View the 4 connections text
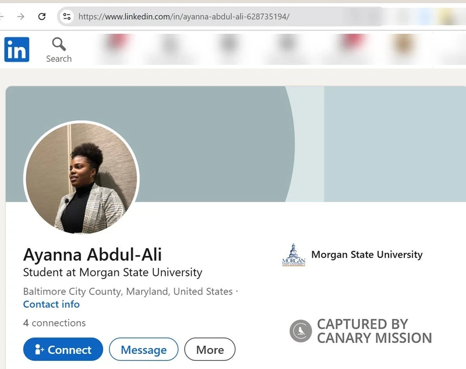The height and width of the screenshot is (369, 466). (54, 323)
